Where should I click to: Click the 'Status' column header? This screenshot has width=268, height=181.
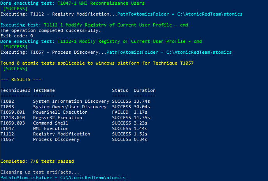(120, 90)
